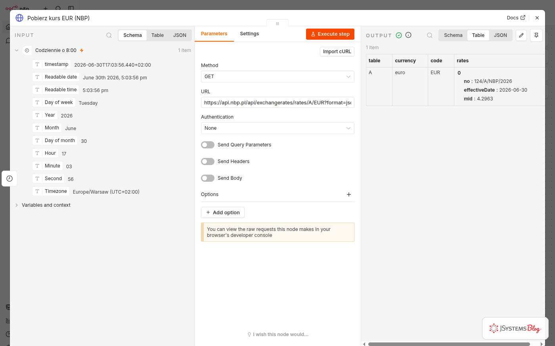Click the type icon beside timestamp
The image size is (555, 346).
click(37, 64)
